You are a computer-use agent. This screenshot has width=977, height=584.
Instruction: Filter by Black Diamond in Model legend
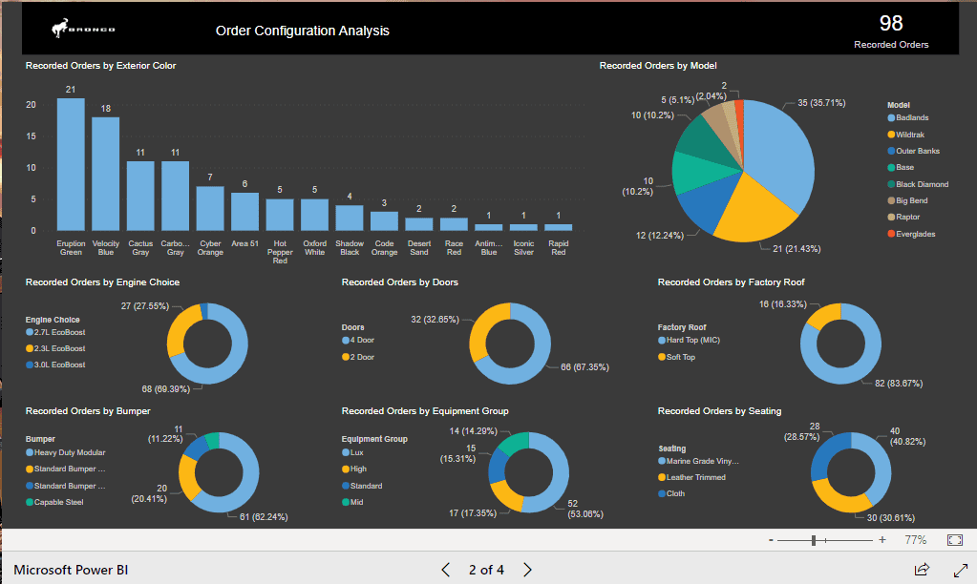click(918, 184)
